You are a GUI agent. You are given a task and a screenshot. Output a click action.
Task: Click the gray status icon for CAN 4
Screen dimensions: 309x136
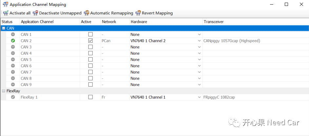[x=13, y=53]
